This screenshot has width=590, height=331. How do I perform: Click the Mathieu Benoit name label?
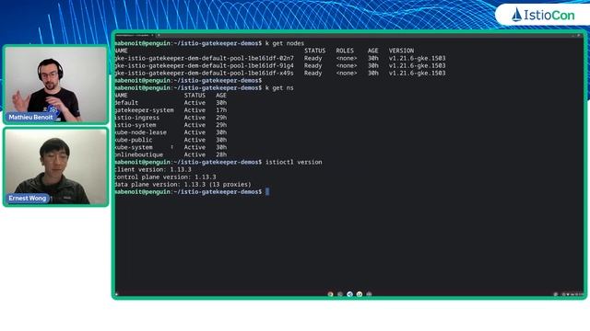tap(30, 117)
